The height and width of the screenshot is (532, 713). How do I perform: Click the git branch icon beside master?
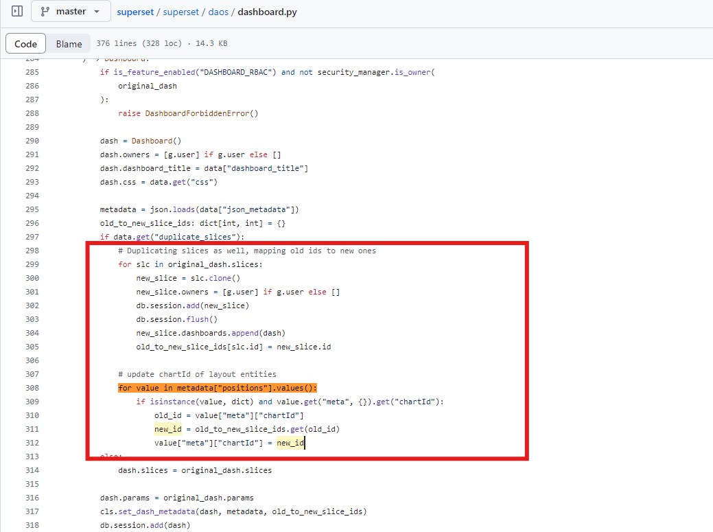coord(45,12)
